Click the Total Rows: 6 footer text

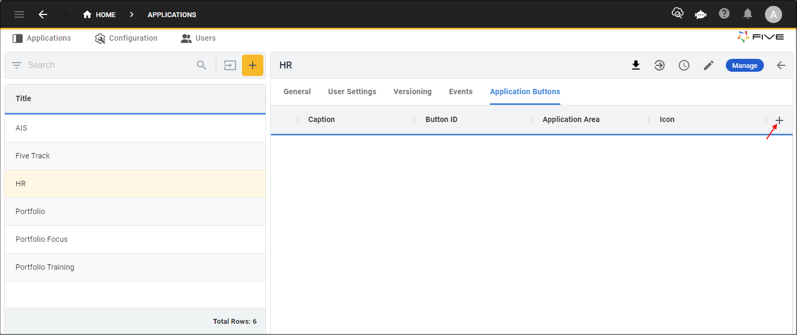235,321
